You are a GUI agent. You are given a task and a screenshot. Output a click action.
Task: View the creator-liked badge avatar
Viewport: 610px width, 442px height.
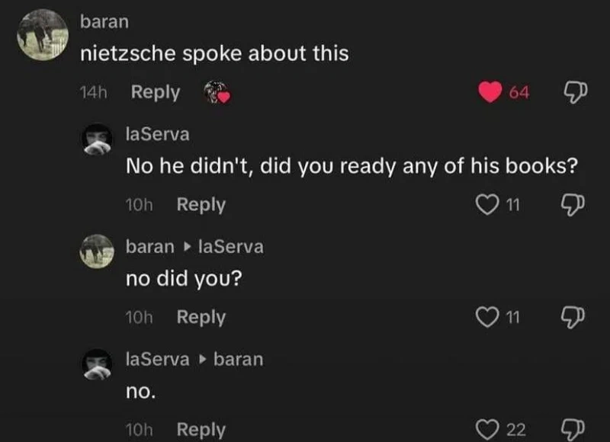(217, 93)
